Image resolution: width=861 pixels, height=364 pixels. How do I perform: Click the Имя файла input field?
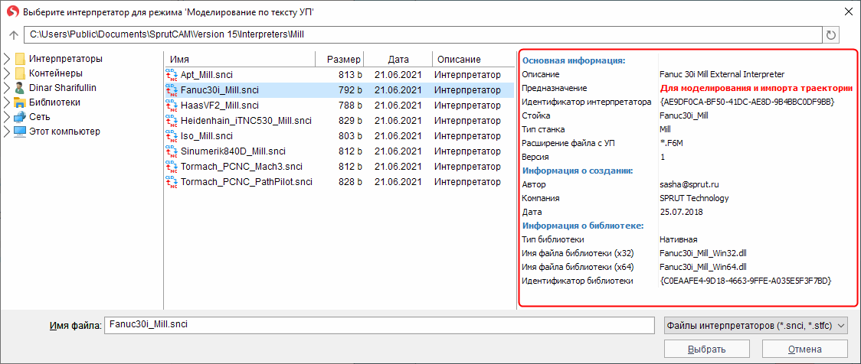coord(379,325)
